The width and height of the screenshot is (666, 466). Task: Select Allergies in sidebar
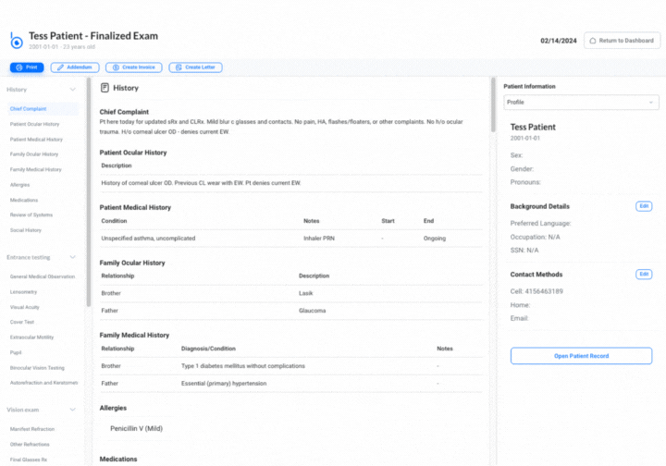point(20,185)
